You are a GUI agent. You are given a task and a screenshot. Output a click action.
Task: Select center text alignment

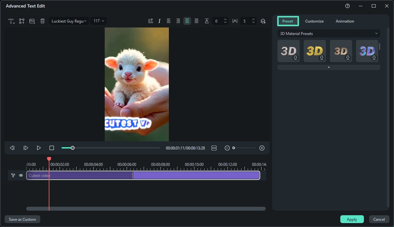tap(187, 21)
